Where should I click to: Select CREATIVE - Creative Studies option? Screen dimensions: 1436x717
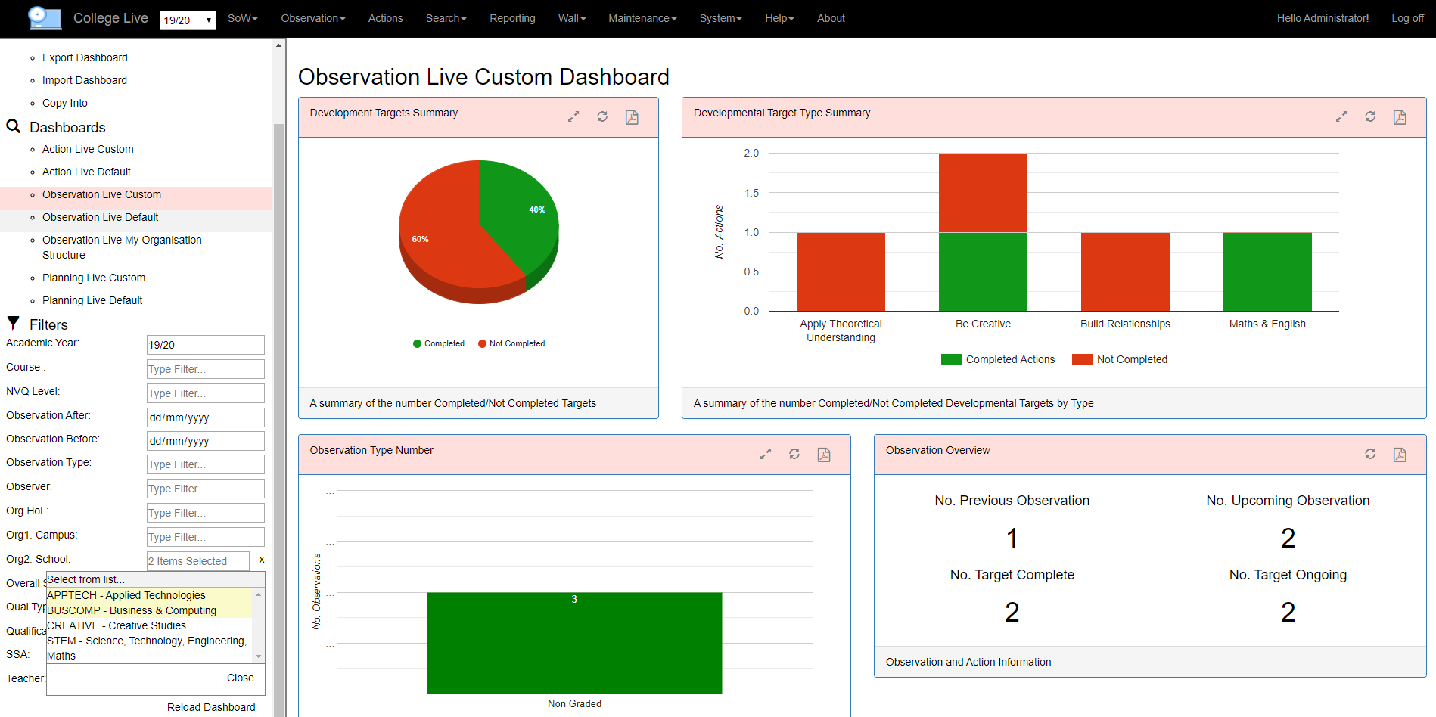tap(115, 625)
